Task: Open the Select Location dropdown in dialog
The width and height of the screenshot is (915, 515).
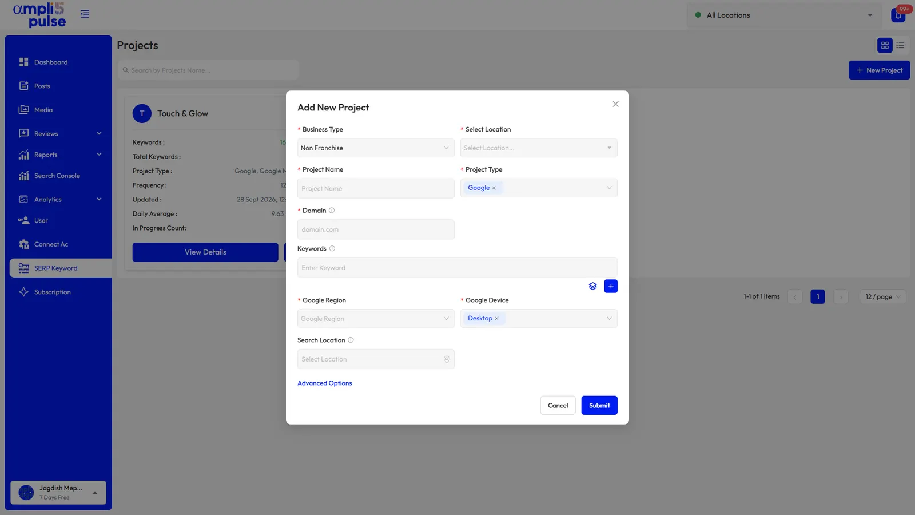Action: pyautogui.click(x=539, y=148)
